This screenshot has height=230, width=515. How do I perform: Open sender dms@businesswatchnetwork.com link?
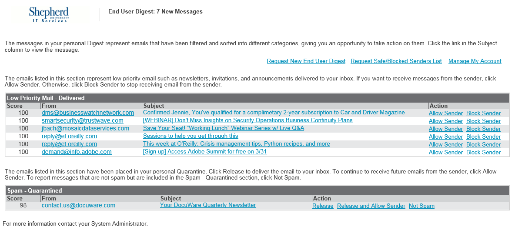click(x=88, y=113)
